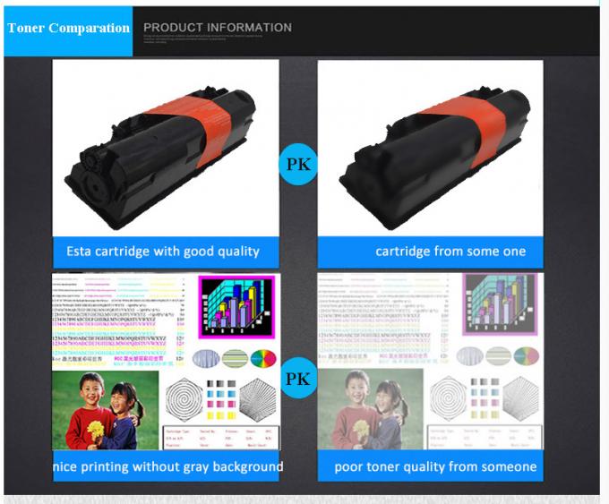Click the CMYK gradient squares in good print
This screenshot has width=609, height=504.
point(221,399)
